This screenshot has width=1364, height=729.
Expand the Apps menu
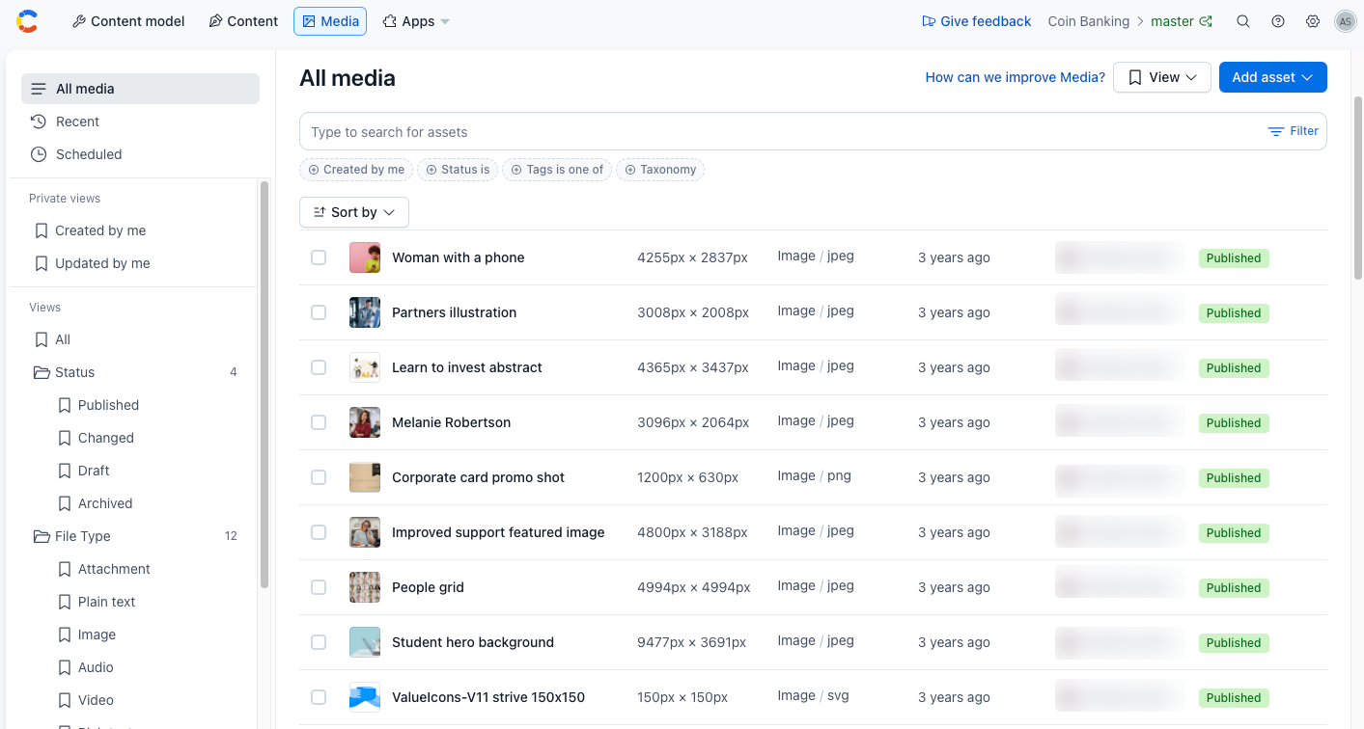click(416, 21)
